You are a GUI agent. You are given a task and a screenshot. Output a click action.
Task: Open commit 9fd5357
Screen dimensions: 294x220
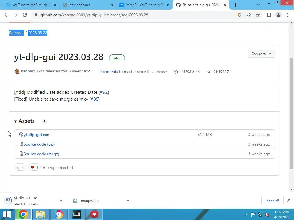point(221,72)
